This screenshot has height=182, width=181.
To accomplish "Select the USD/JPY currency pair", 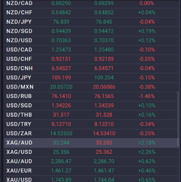I will (x=19, y=78).
